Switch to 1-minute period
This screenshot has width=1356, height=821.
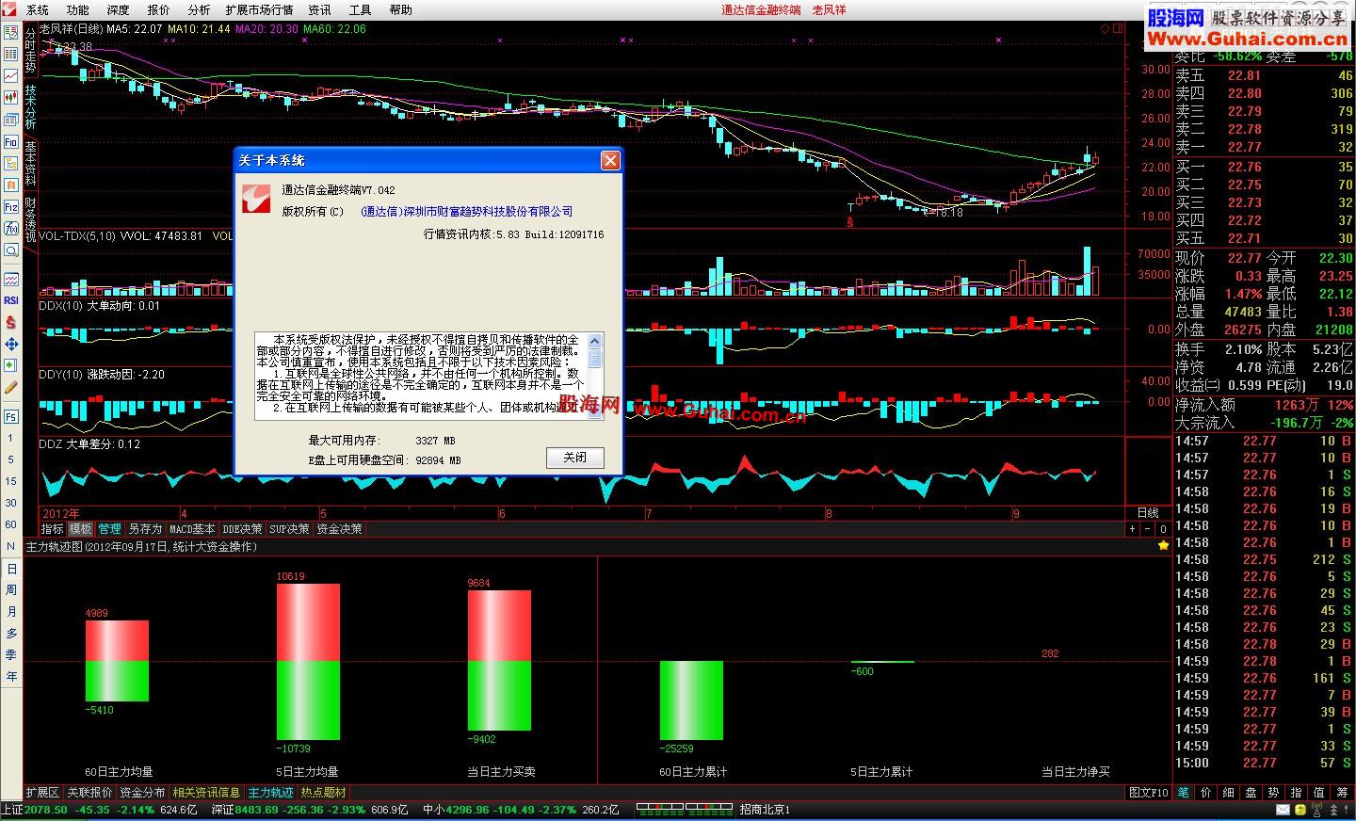coord(11,438)
